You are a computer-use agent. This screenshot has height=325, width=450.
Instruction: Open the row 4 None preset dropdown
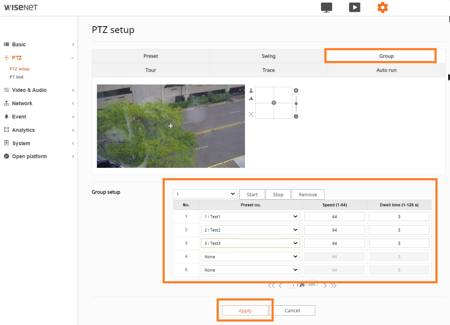pyautogui.click(x=250, y=256)
